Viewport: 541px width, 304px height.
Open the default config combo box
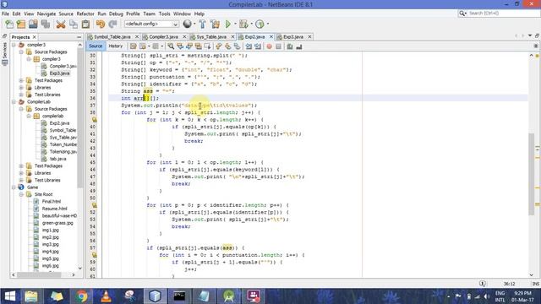click(x=151, y=24)
